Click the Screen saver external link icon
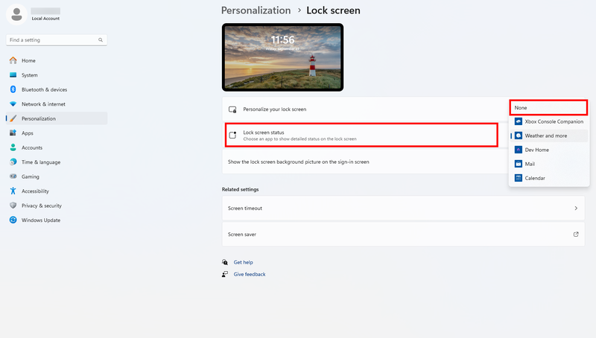Image resolution: width=596 pixels, height=338 pixels. click(x=576, y=235)
